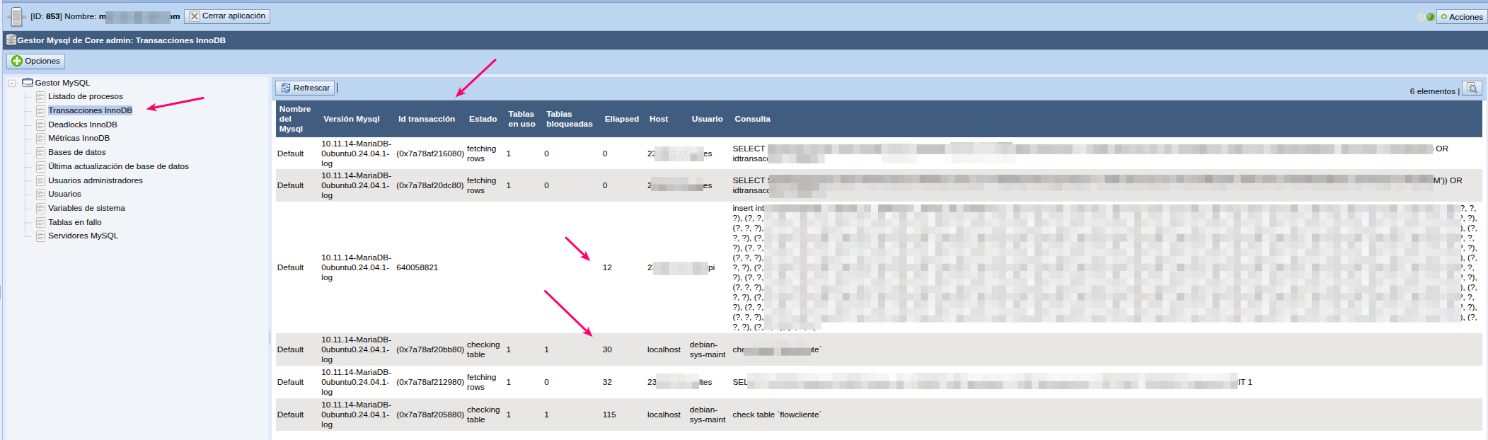This screenshot has height=440, width=1488.
Task: Click the Refrescar button
Action: (305, 88)
